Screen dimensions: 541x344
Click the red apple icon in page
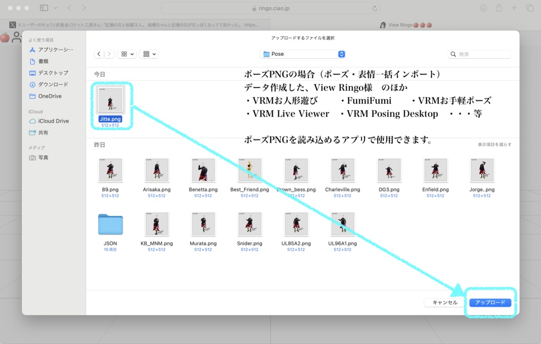[5, 37]
